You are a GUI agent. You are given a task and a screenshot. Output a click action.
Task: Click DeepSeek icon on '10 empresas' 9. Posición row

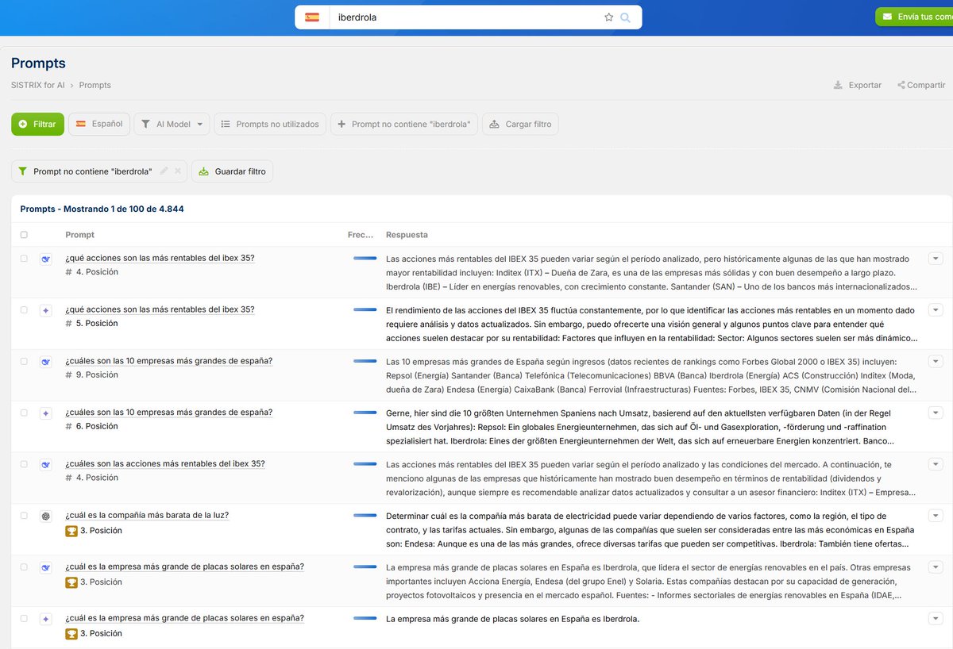click(x=46, y=362)
